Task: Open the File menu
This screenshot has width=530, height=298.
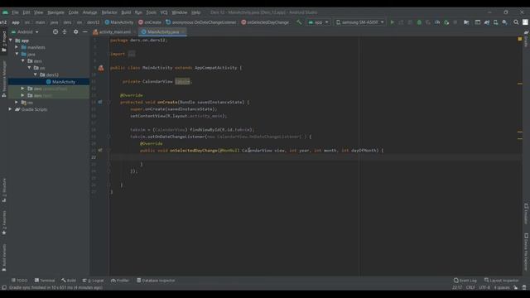Action: click(x=15, y=12)
